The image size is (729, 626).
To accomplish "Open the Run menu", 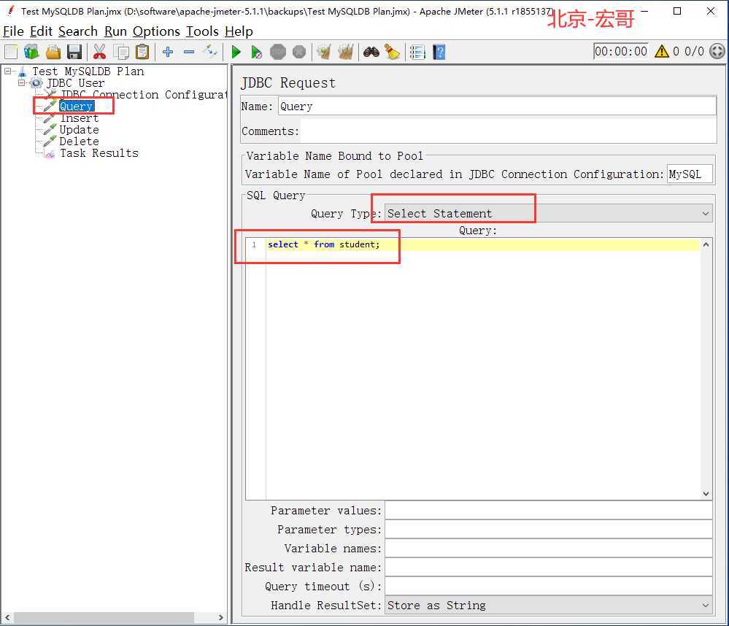I will (115, 31).
